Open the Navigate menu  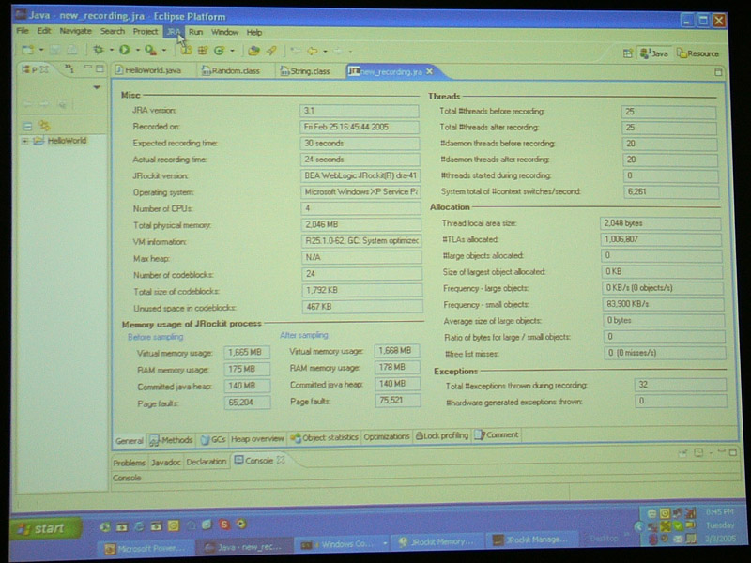pos(75,31)
